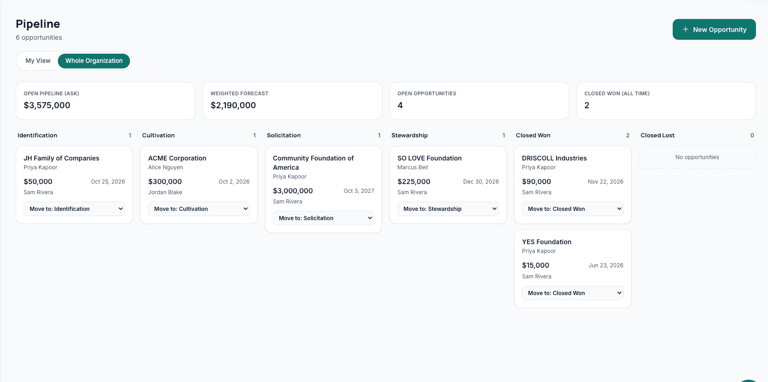Click the $50,000 amount
768x382 pixels.
(38, 181)
